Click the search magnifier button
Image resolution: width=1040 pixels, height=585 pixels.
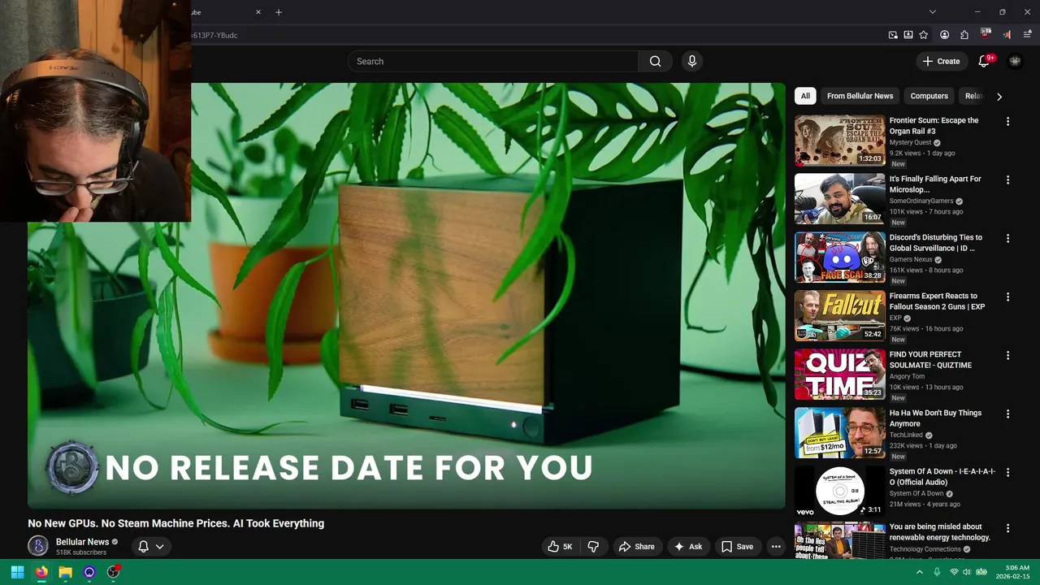[x=655, y=61]
